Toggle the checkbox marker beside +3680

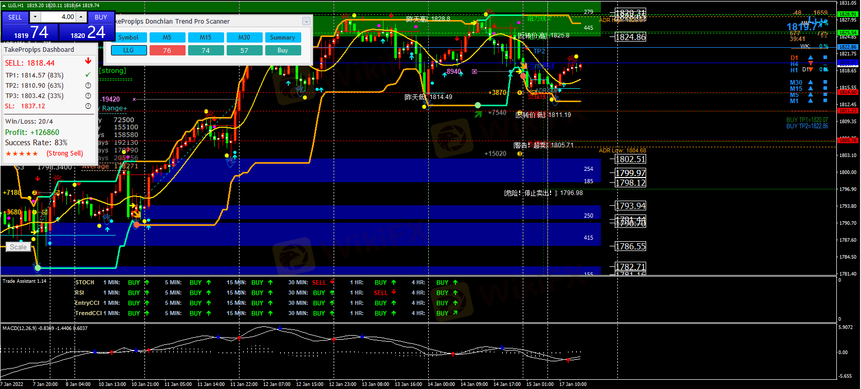click(x=44, y=212)
